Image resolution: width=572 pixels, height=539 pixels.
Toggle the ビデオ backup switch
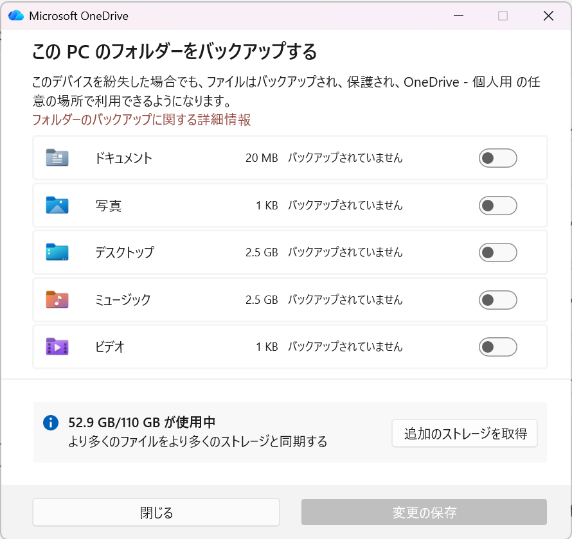(x=497, y=347)
